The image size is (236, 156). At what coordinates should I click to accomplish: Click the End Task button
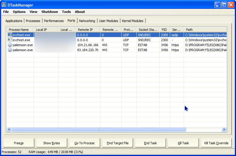150,143
